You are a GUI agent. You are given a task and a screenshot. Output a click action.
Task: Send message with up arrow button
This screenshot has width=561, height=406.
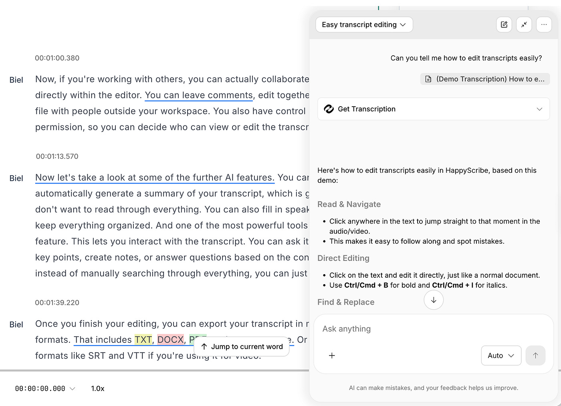coord(535,356)
